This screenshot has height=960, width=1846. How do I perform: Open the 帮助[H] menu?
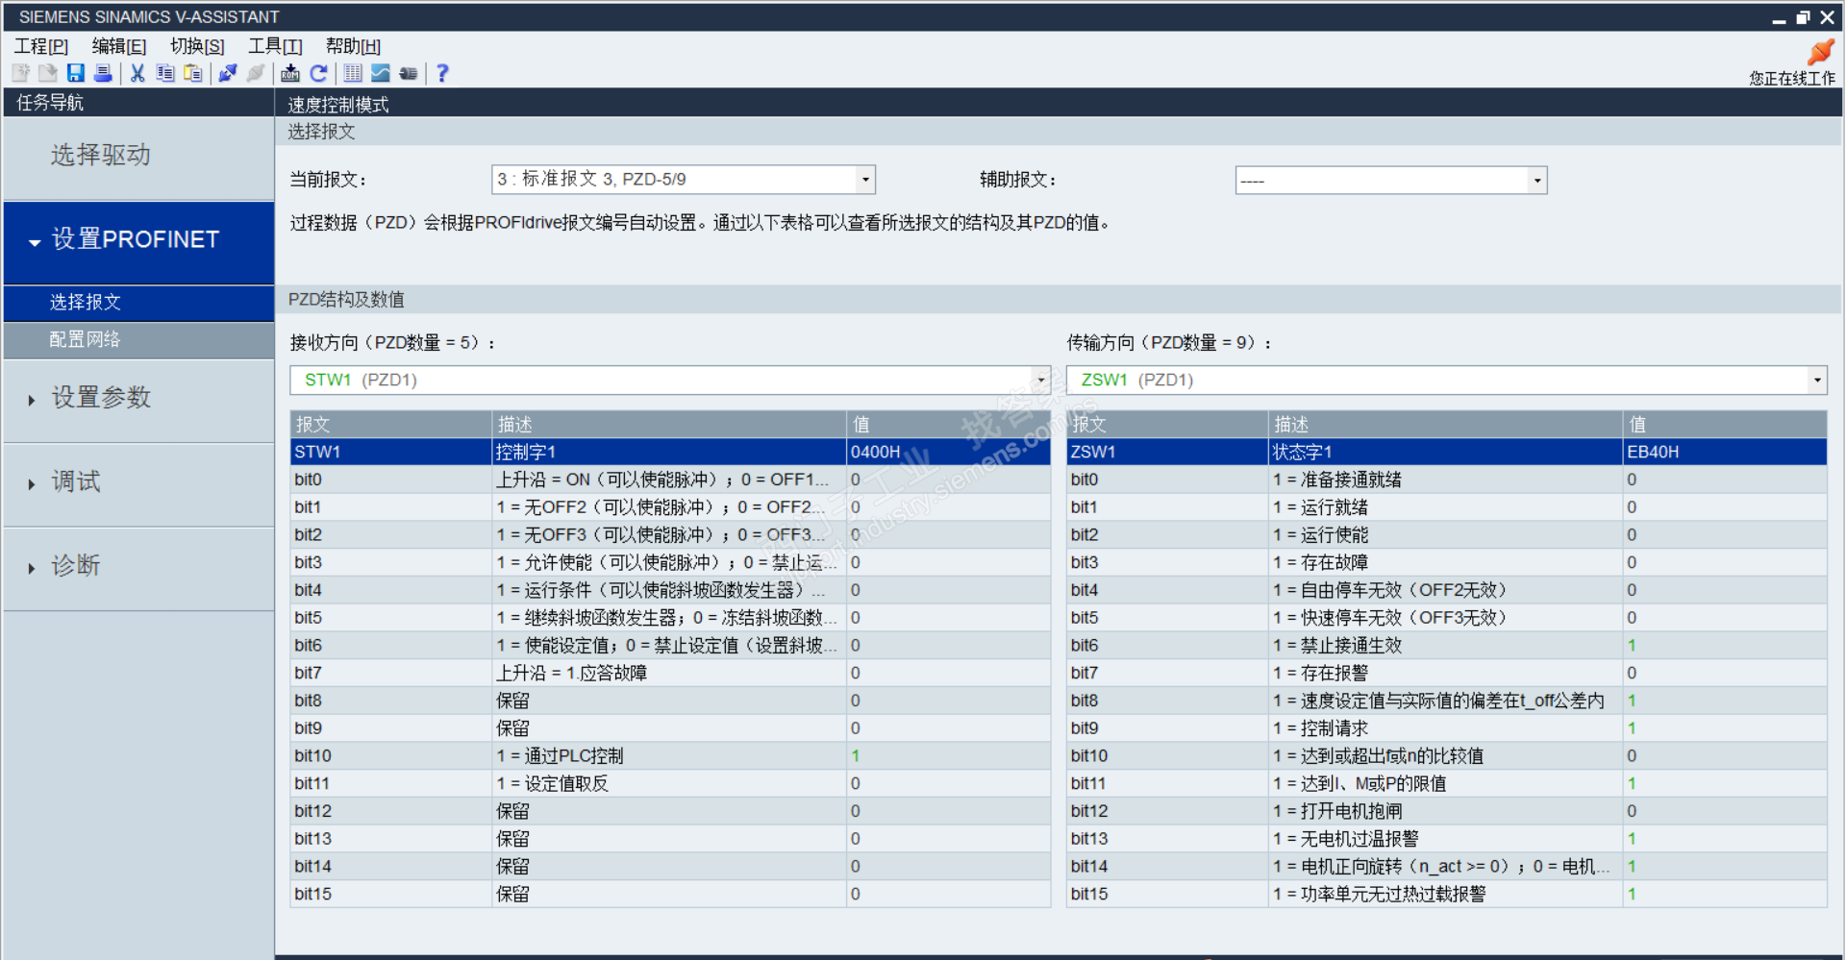[353, 46]
